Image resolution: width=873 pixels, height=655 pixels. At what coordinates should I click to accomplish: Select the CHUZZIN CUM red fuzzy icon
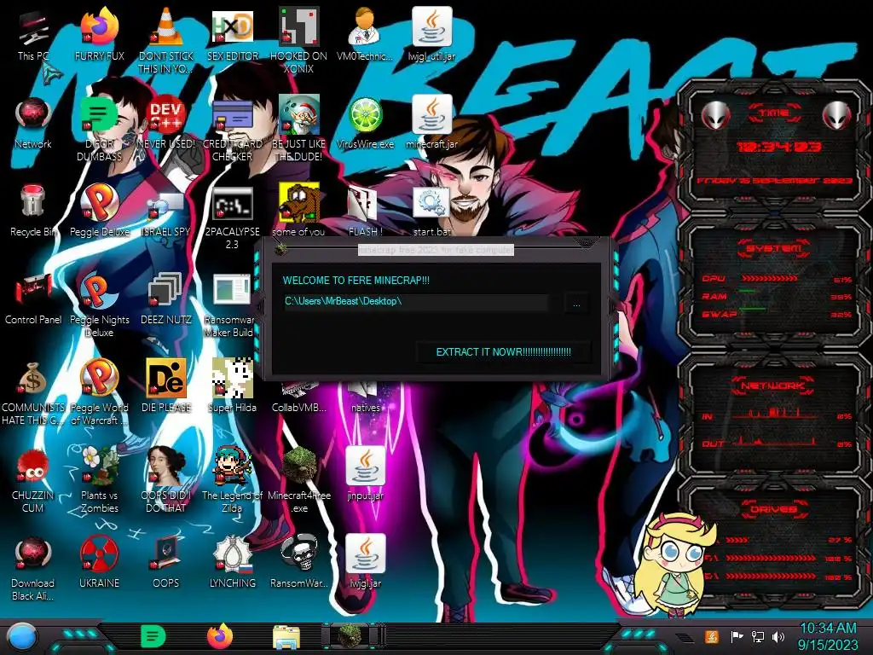[x=33, y=481]
